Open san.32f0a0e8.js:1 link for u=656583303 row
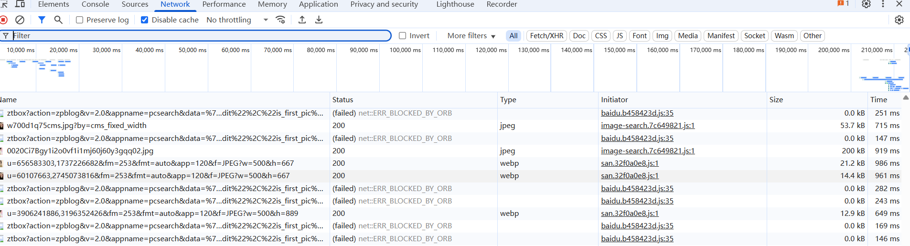The height and width of the screenshot is (246, 910). [630, 163]
